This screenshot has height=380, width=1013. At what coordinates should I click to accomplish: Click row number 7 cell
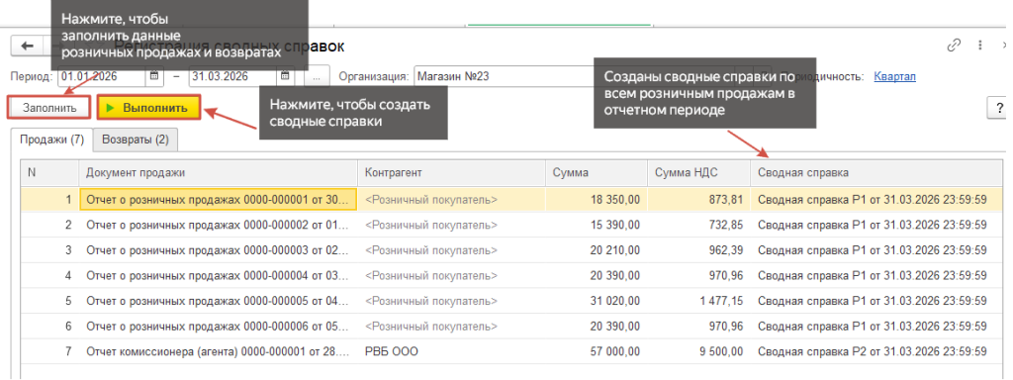(x=49, y=351)
